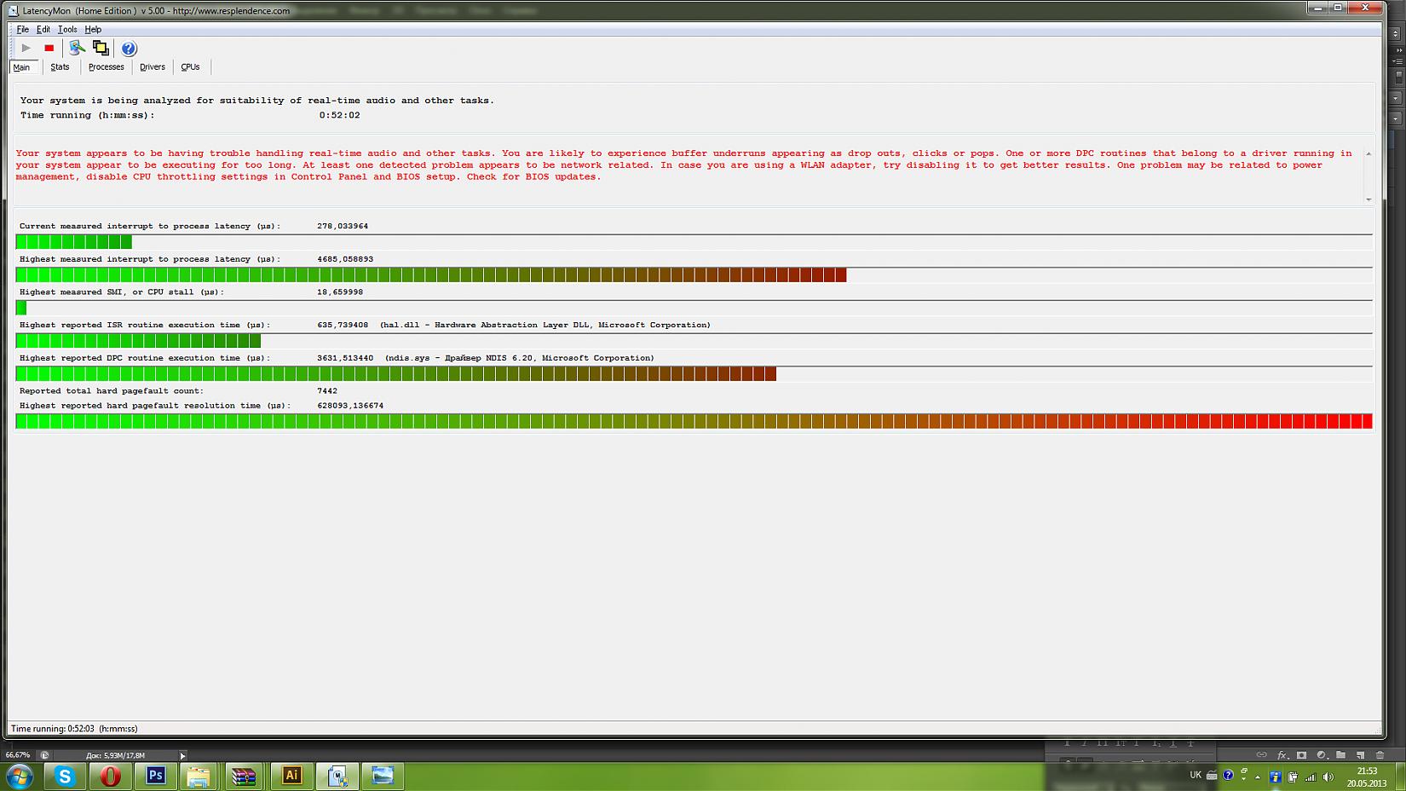
Task: Click the Photoshop zoom field showing 66,67%
Action: (x=18, y=755)
